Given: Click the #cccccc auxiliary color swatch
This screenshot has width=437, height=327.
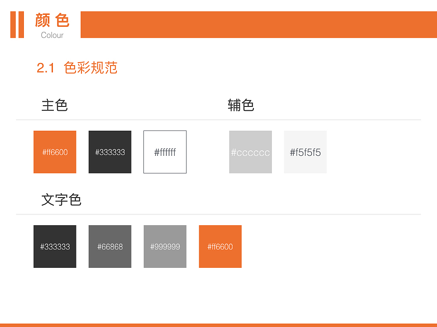Looking at the screenshot, I should pyautogui.click(x=251, y=152).
